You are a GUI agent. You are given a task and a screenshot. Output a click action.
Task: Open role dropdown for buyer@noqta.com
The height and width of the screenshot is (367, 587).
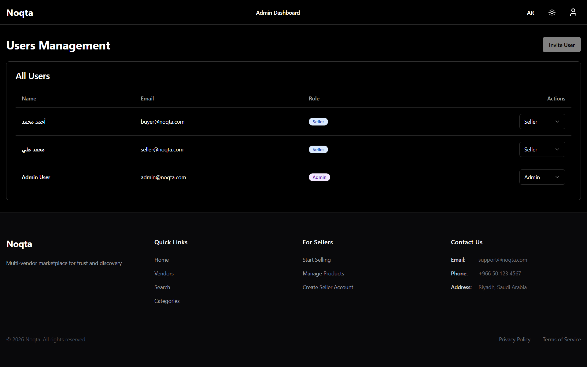(x=542, y=122)
